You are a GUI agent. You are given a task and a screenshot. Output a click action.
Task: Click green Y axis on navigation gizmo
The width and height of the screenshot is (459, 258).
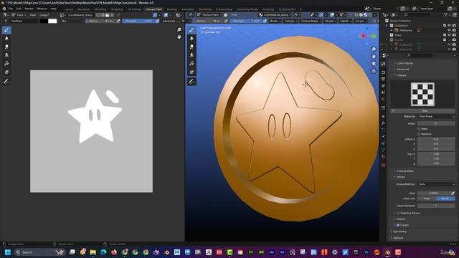[374, 36]
